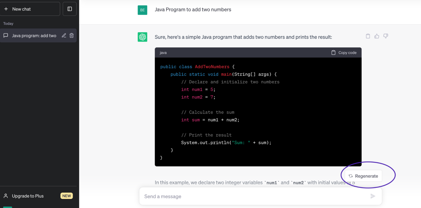Click the clipboard icon next to Copy code

tap(333, 53)
